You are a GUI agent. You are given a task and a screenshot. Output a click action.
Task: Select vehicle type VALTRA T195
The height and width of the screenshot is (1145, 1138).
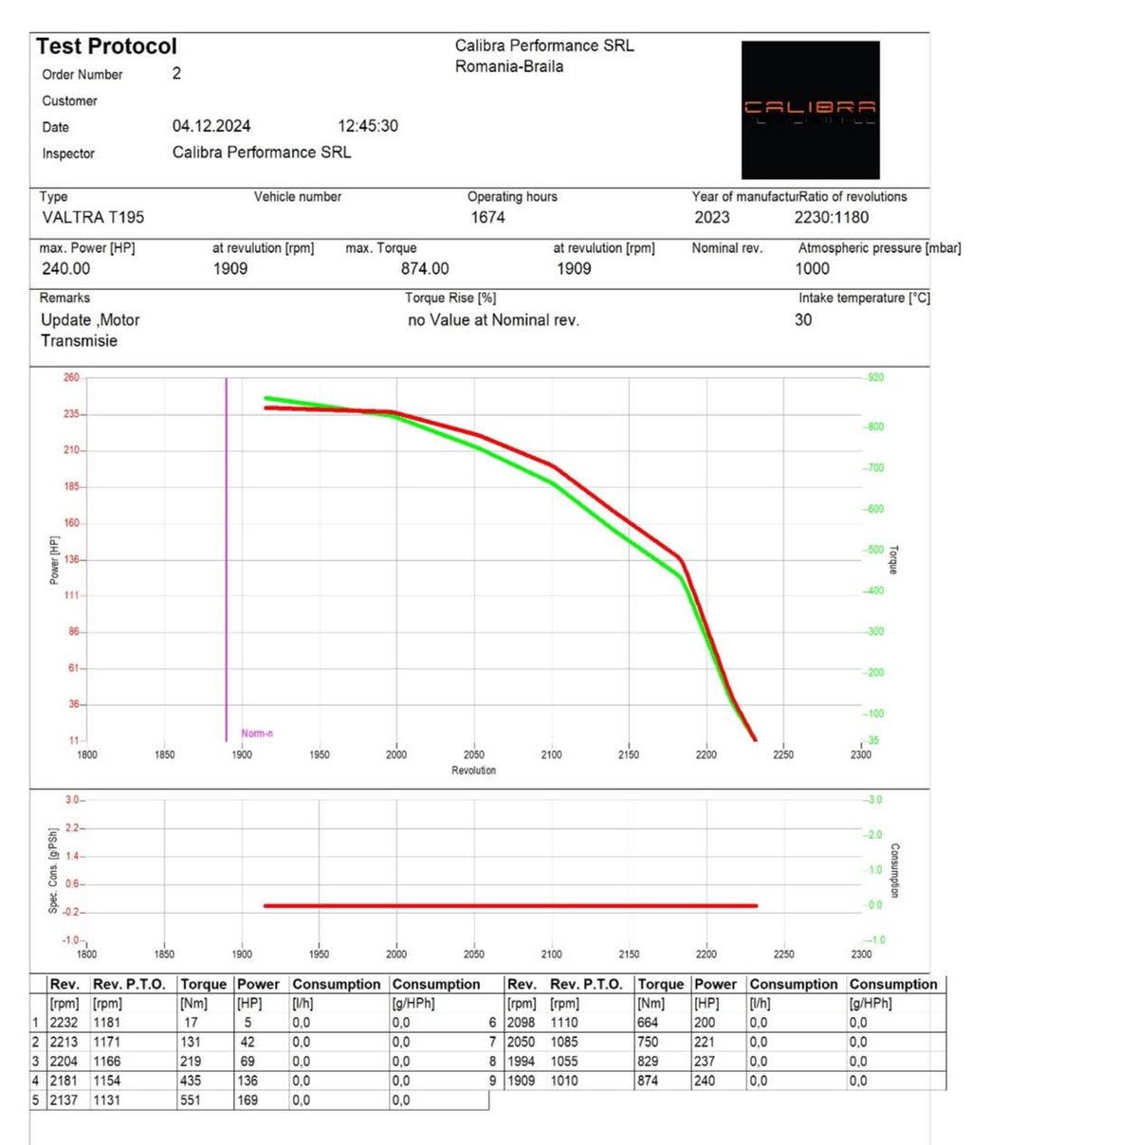click(93, 217)
